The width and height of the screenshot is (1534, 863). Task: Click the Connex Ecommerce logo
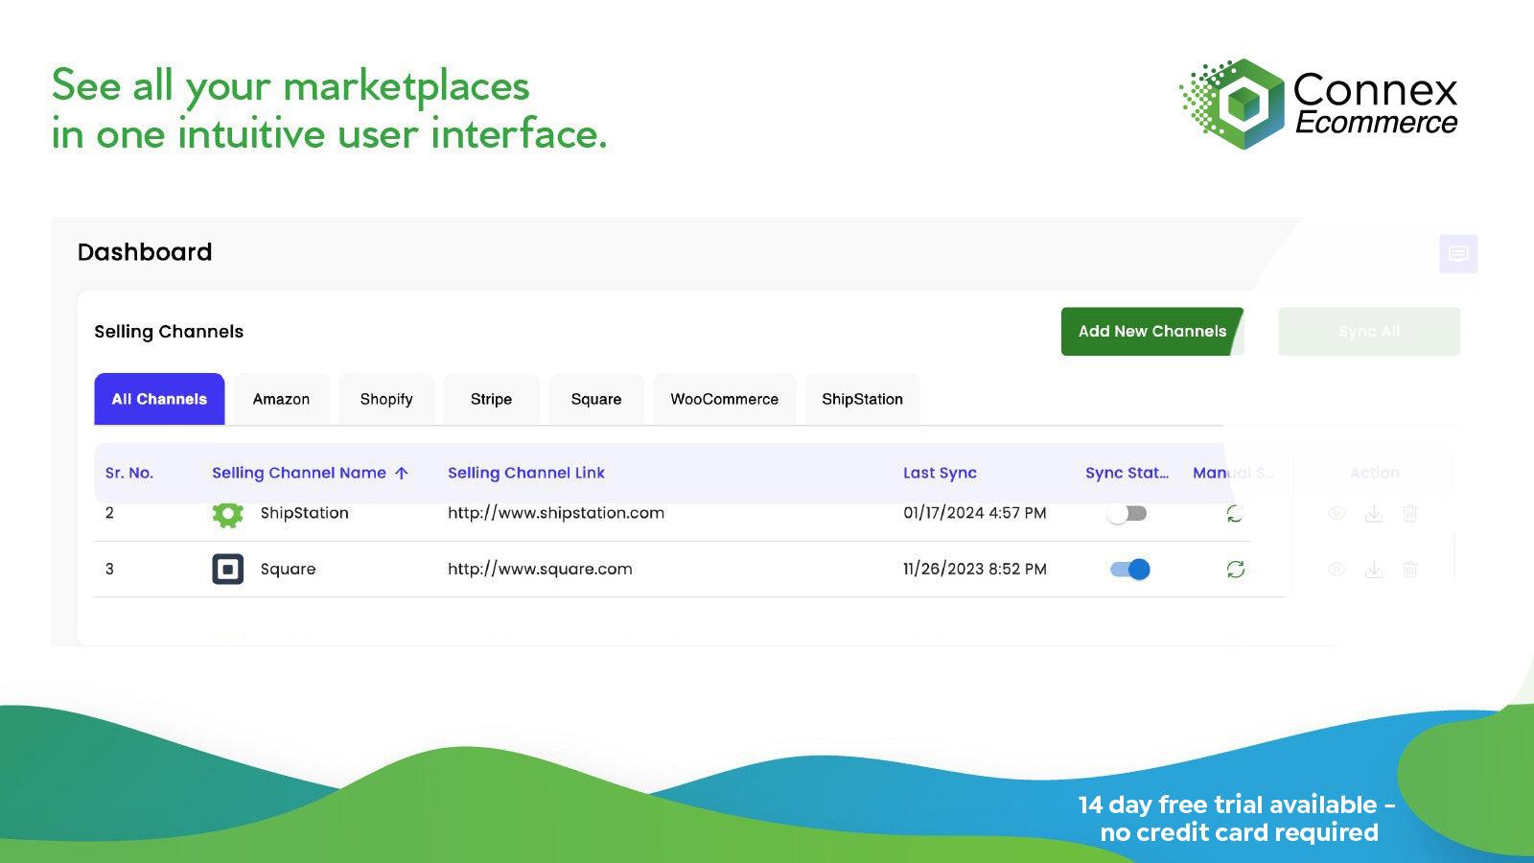(1318, 103)
